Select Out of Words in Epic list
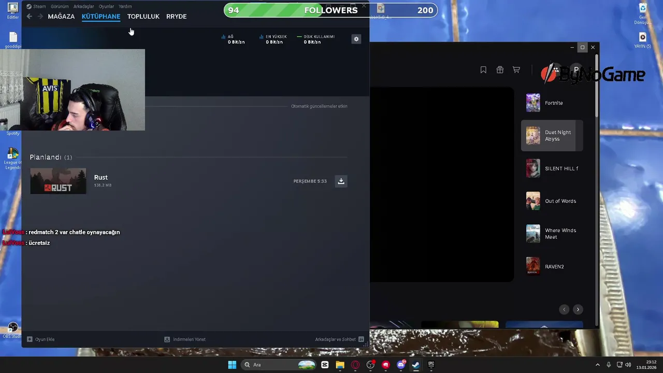 (x=552, y=201)
